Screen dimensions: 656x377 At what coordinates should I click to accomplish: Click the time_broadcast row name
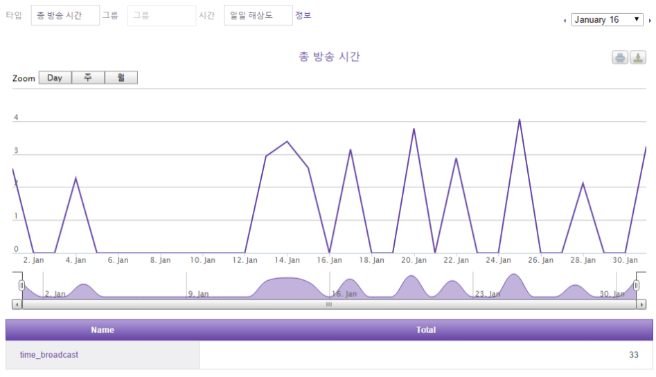tap(49, 355)
